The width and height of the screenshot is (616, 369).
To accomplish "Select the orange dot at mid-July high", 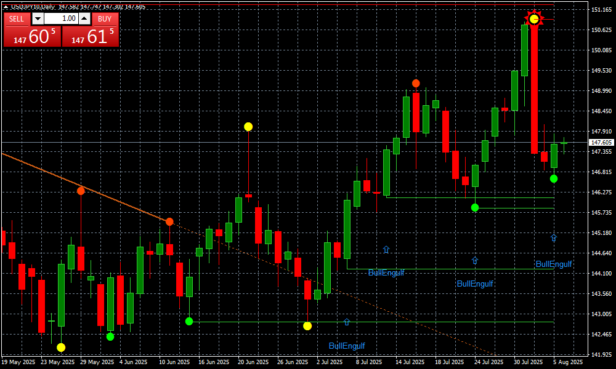I will (416, 83).
